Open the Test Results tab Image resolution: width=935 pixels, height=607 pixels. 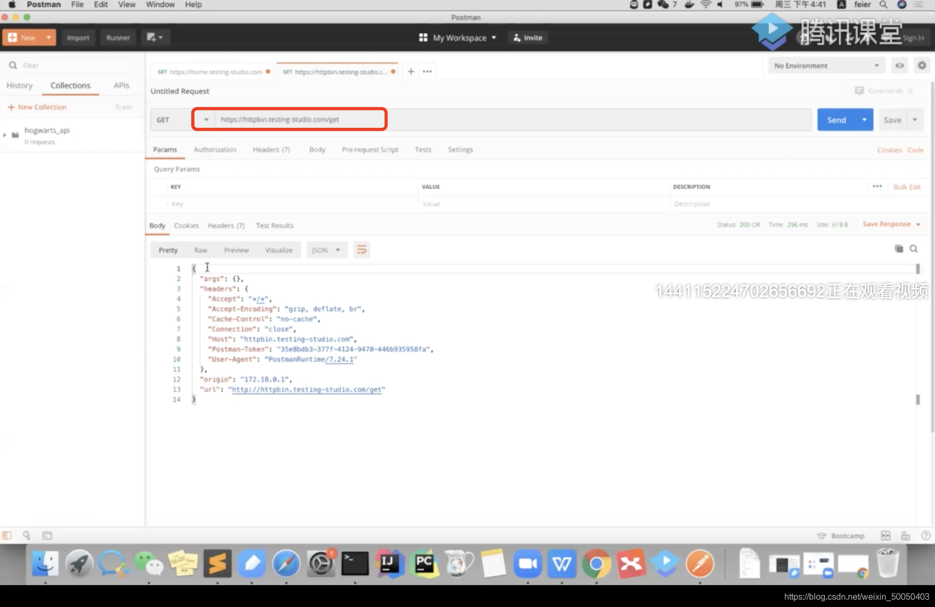[x=275, y=225]
